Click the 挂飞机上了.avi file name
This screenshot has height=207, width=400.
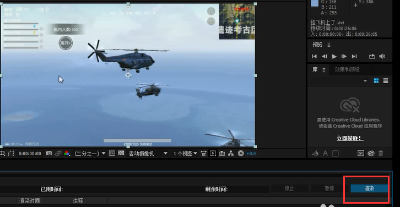pyautogui.click(x=327, y=23)
